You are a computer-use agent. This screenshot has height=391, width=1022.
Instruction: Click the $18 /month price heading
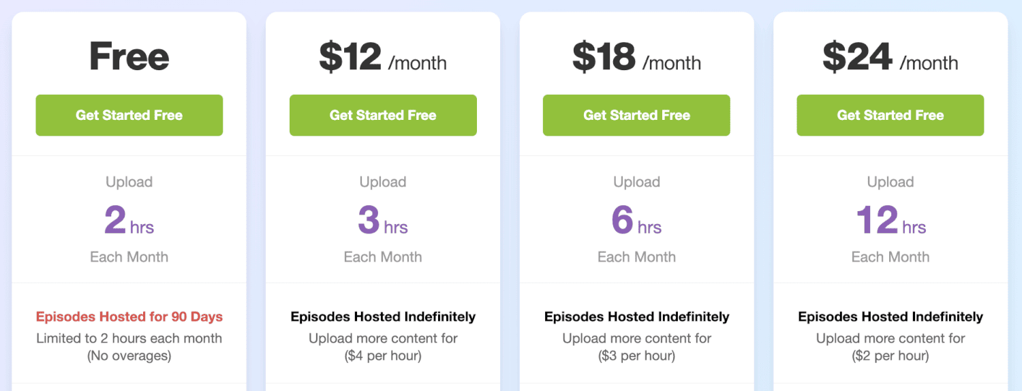(x=636, y=57)
